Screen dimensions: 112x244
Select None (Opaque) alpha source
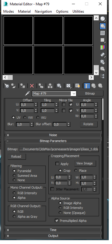click(60, 212)
